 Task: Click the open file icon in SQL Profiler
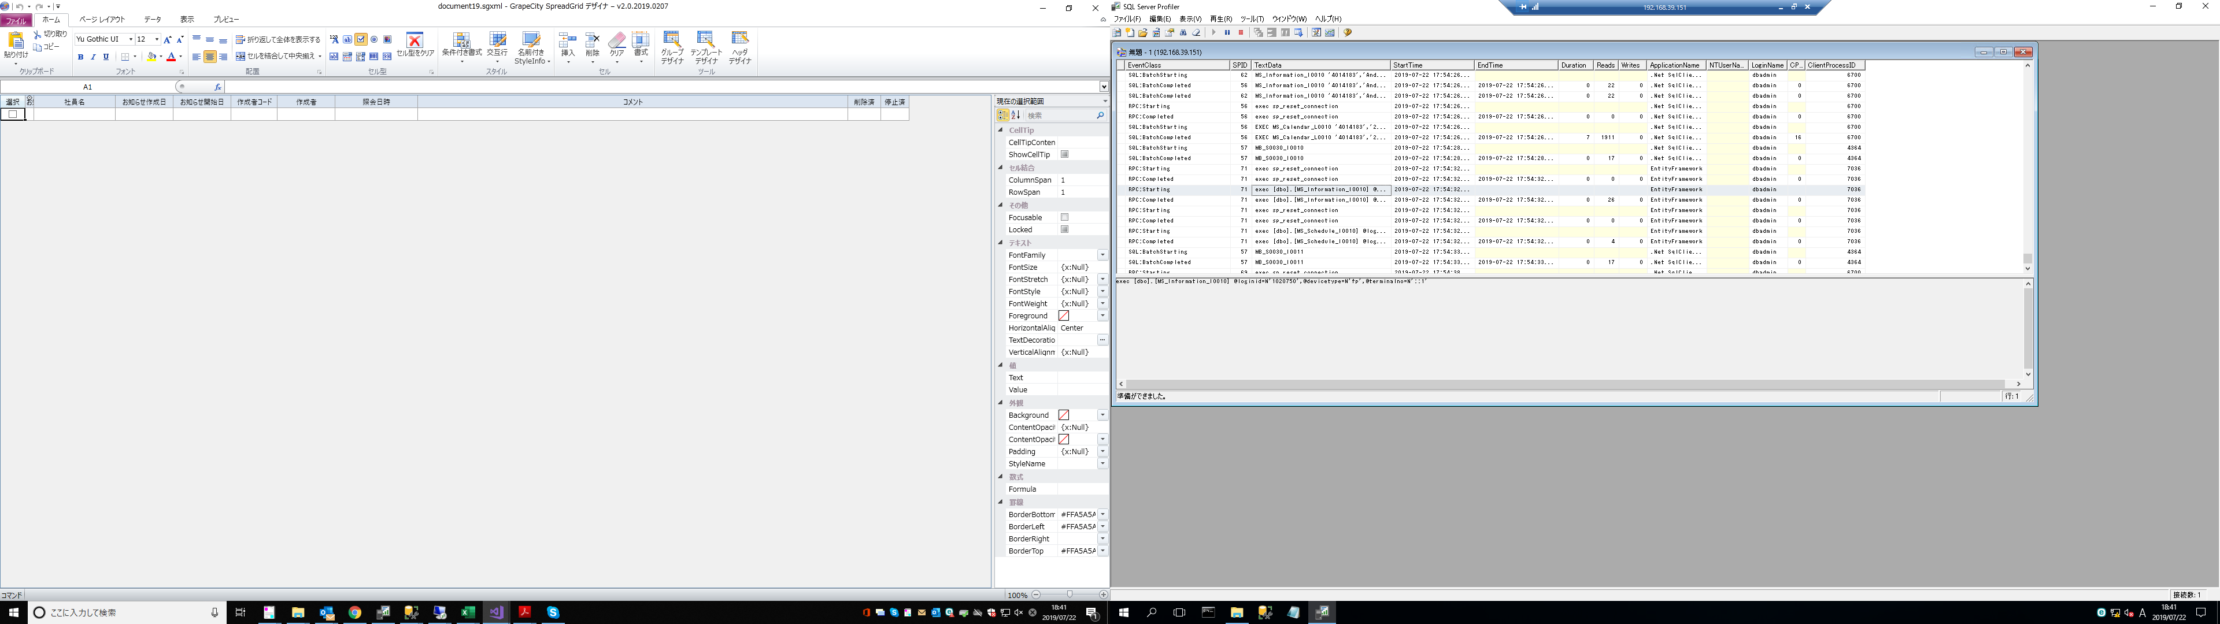tap(1143, 33)
